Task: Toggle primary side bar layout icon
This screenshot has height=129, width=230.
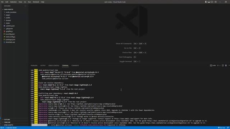Action: click(206, 2)
